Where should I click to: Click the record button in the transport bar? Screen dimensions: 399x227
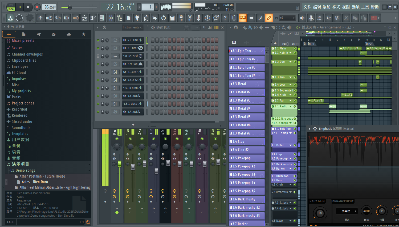[37, 7]
